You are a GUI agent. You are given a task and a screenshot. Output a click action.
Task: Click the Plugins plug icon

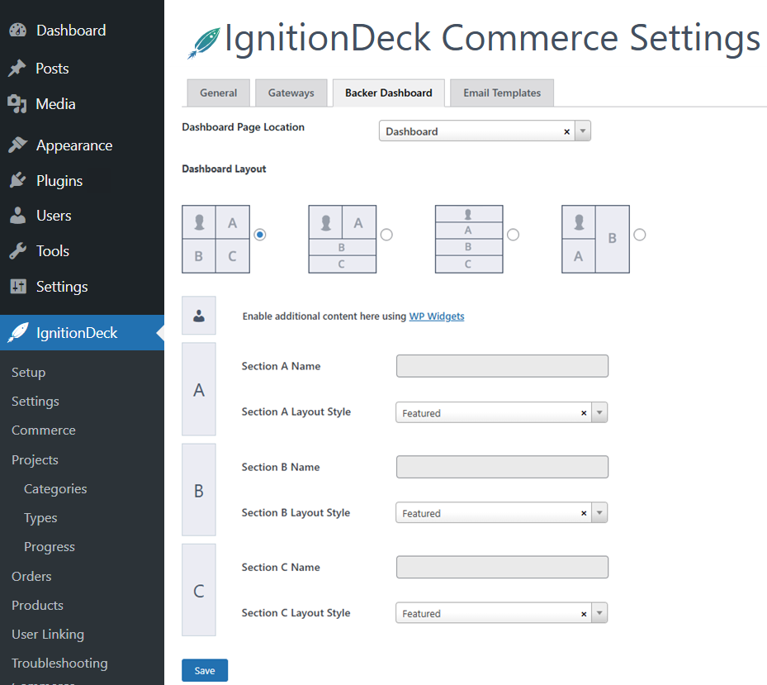point(17,181)
